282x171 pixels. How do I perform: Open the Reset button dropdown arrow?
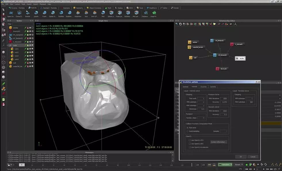click(242, 164)
